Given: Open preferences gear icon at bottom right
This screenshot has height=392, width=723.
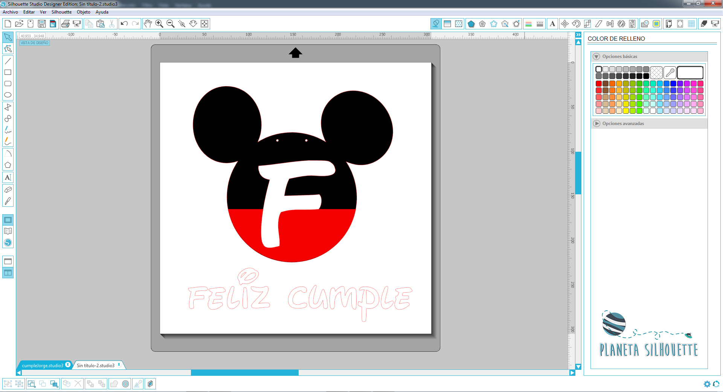Looking at the screenshot, I should pos(707,384).
